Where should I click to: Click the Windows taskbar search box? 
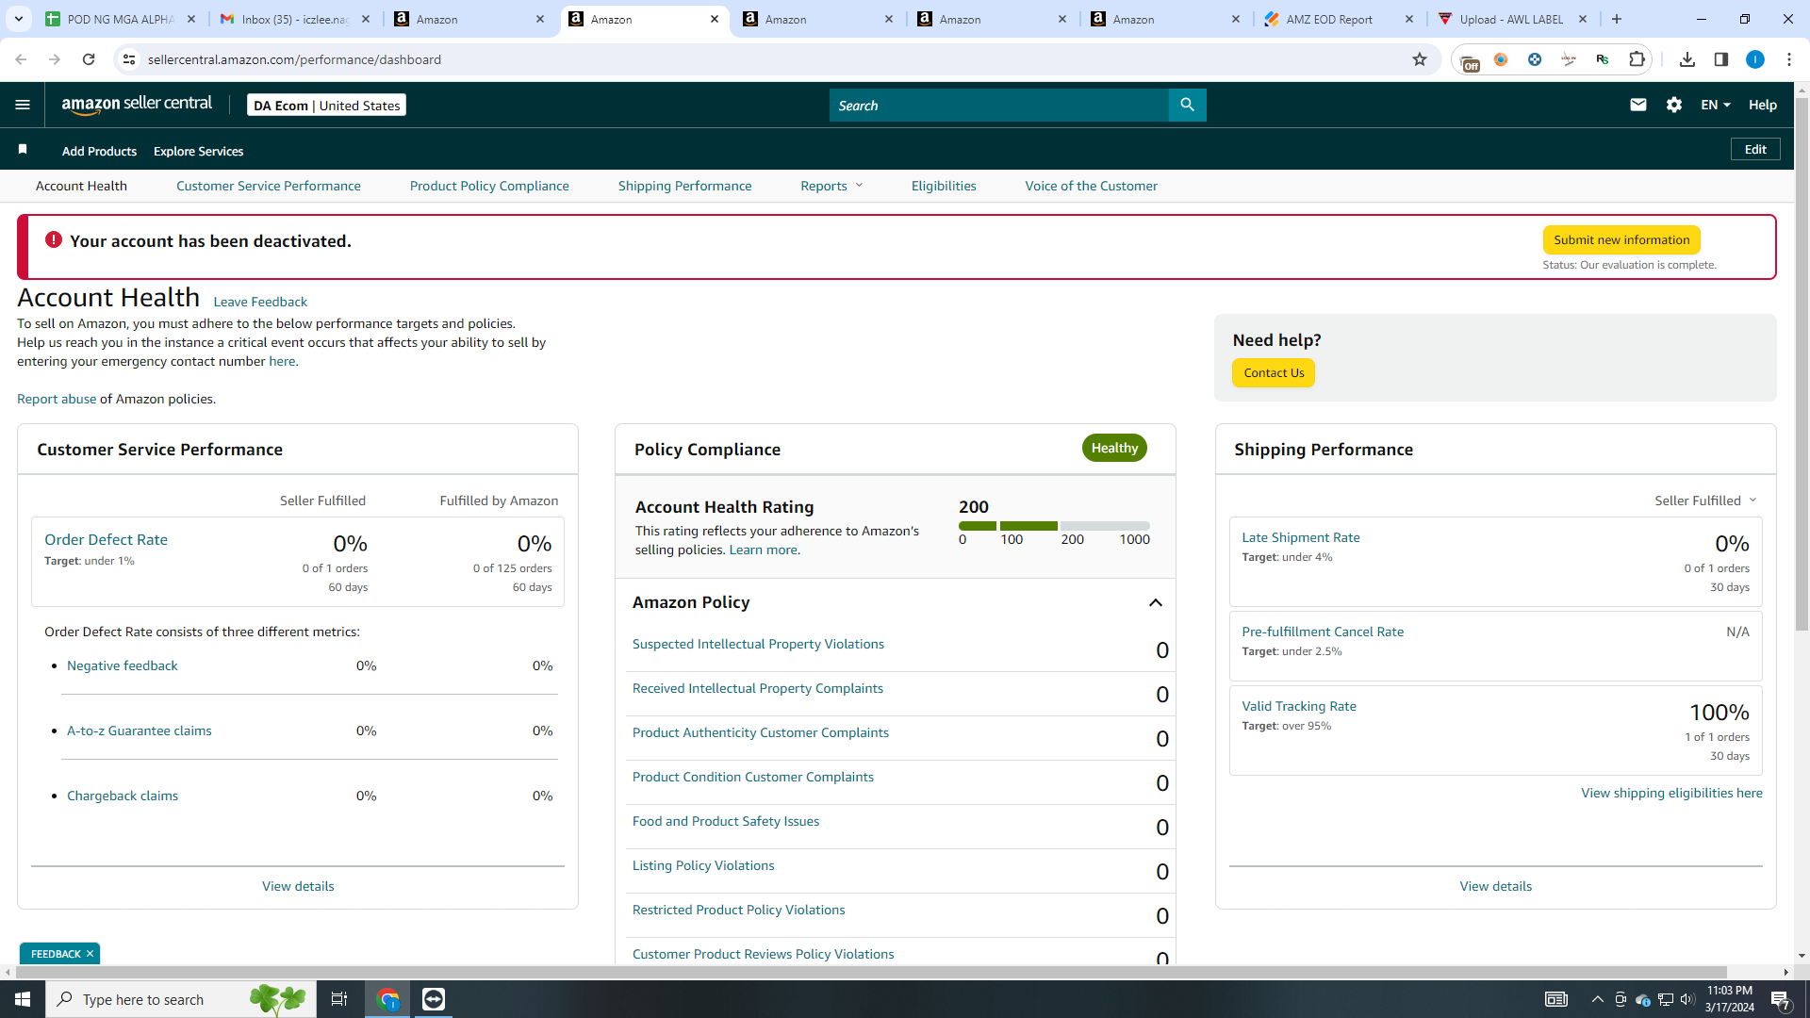pos(181,999)
